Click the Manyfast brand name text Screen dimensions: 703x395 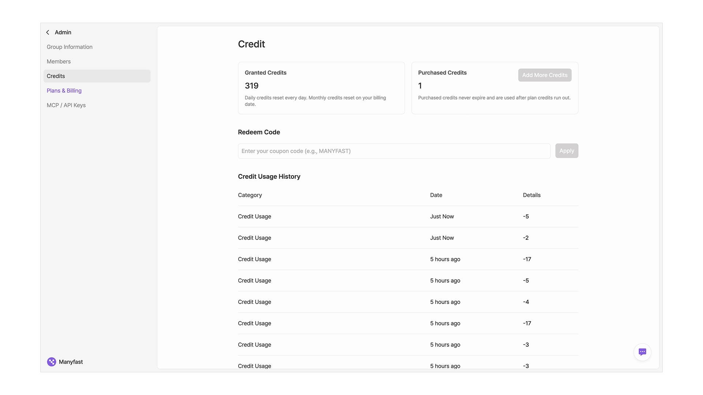(x=71, y=362)
